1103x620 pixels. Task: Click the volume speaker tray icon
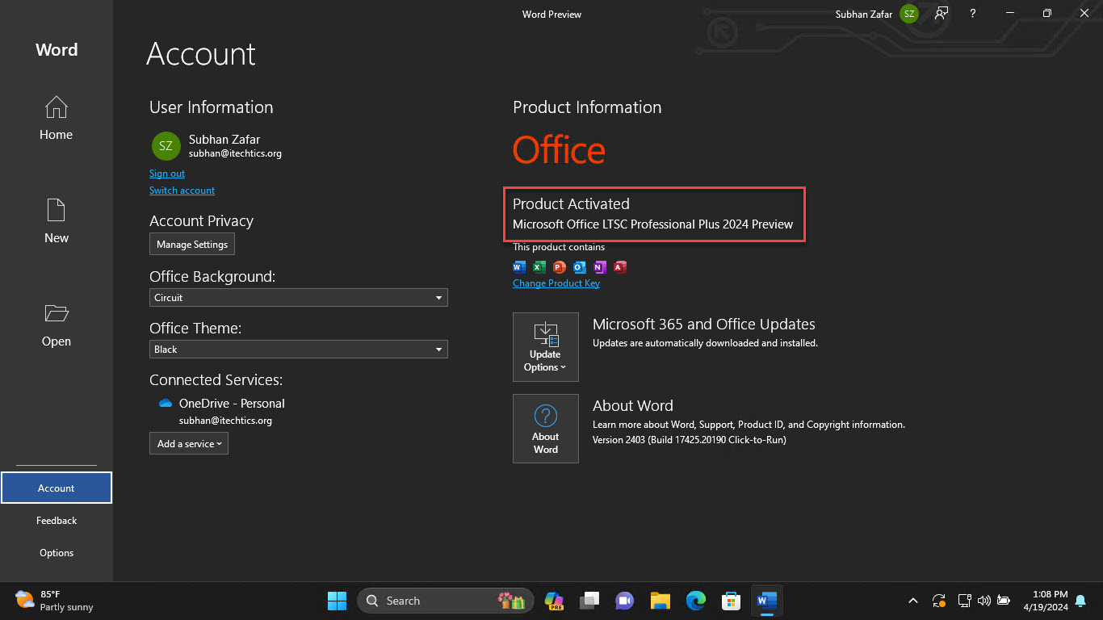(x=983, y=601)
